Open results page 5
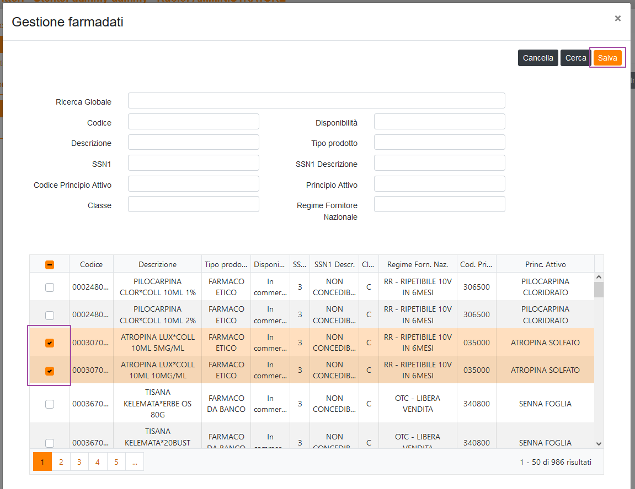Viewport: 635px width, 489px height. tap(116, 462)
